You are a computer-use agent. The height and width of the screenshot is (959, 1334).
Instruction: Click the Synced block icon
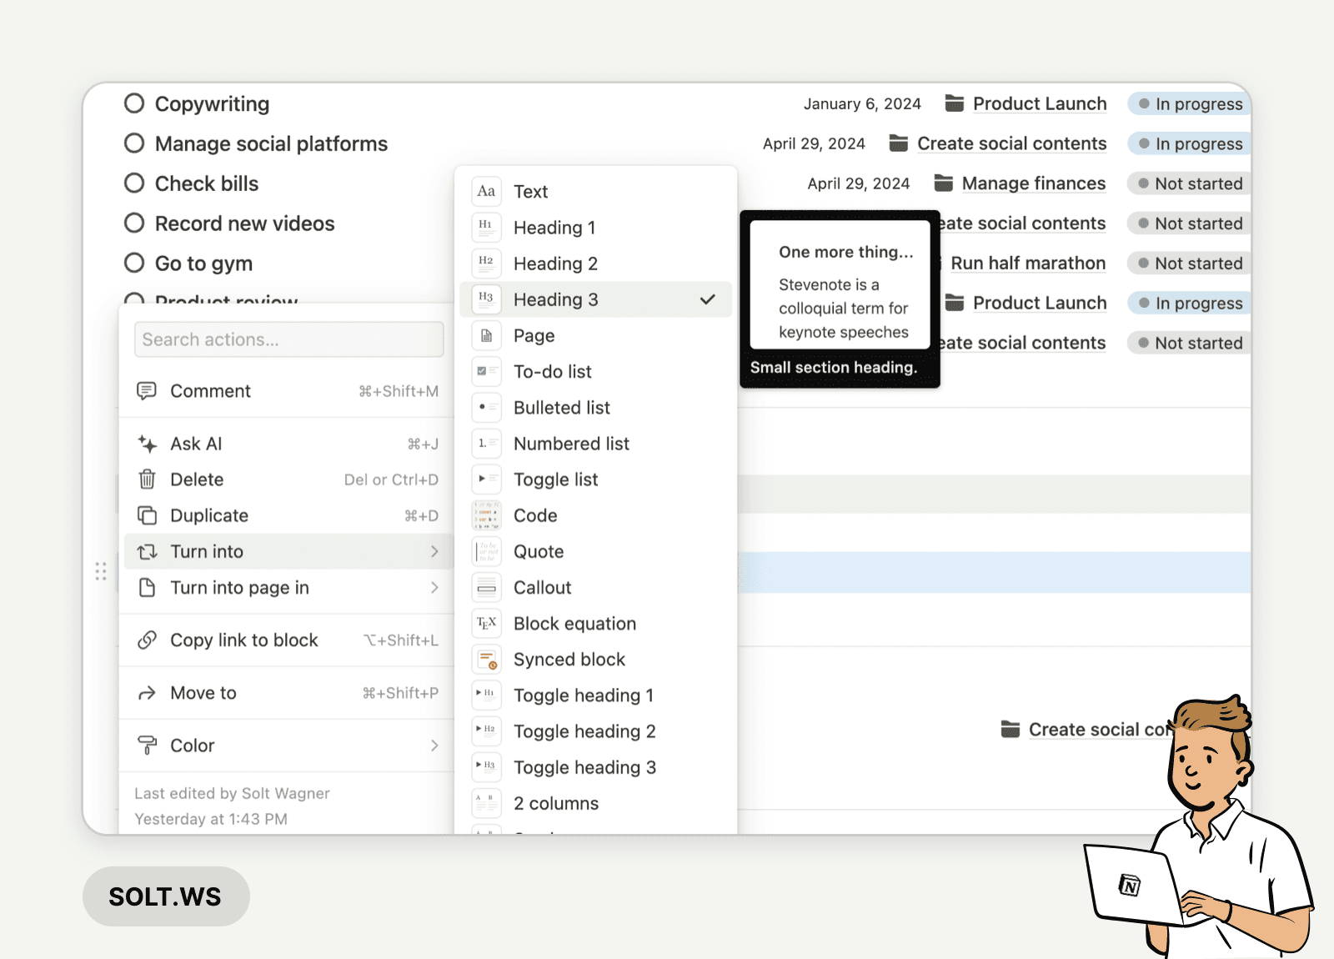click(486, 659)
